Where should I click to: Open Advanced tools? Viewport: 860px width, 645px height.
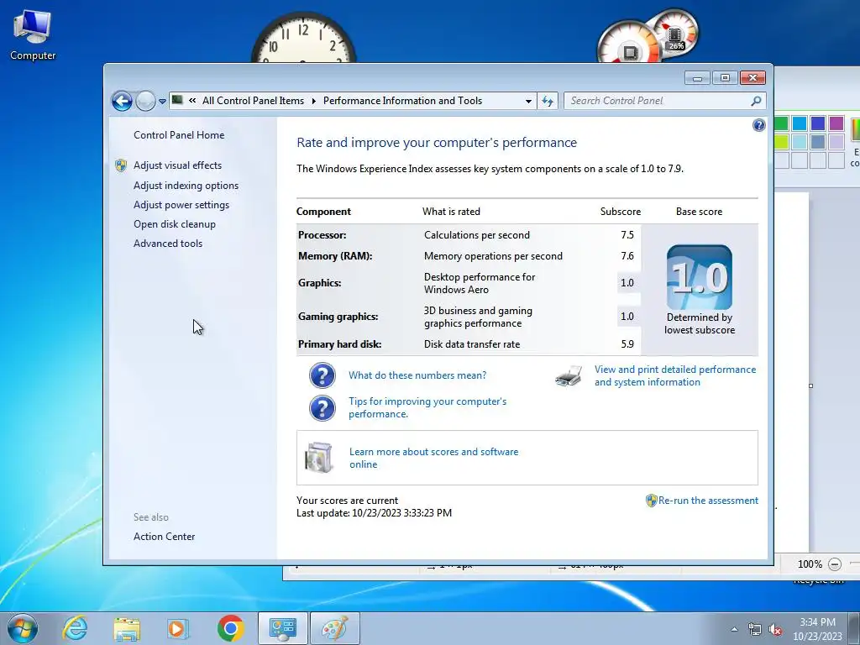click(168, 243)
